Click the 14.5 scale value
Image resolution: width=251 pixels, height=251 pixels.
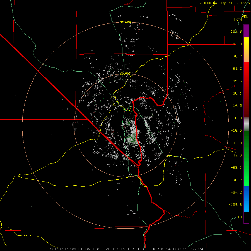[237, 106]
